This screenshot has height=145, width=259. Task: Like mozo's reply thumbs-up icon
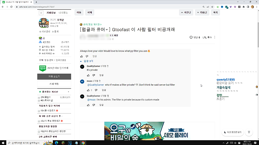click(x=88, y=90)
